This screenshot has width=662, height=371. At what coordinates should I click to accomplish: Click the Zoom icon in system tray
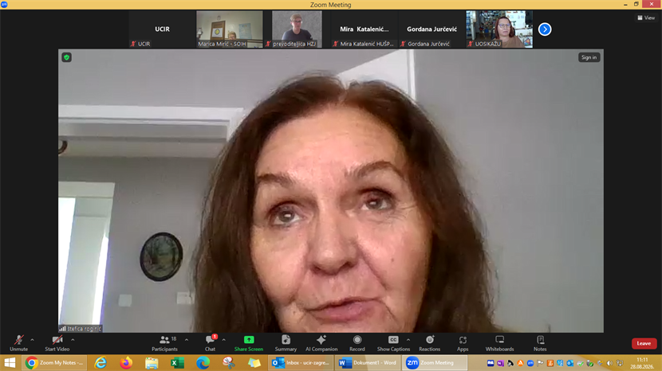pyautogui.click(x=530, y=363)
